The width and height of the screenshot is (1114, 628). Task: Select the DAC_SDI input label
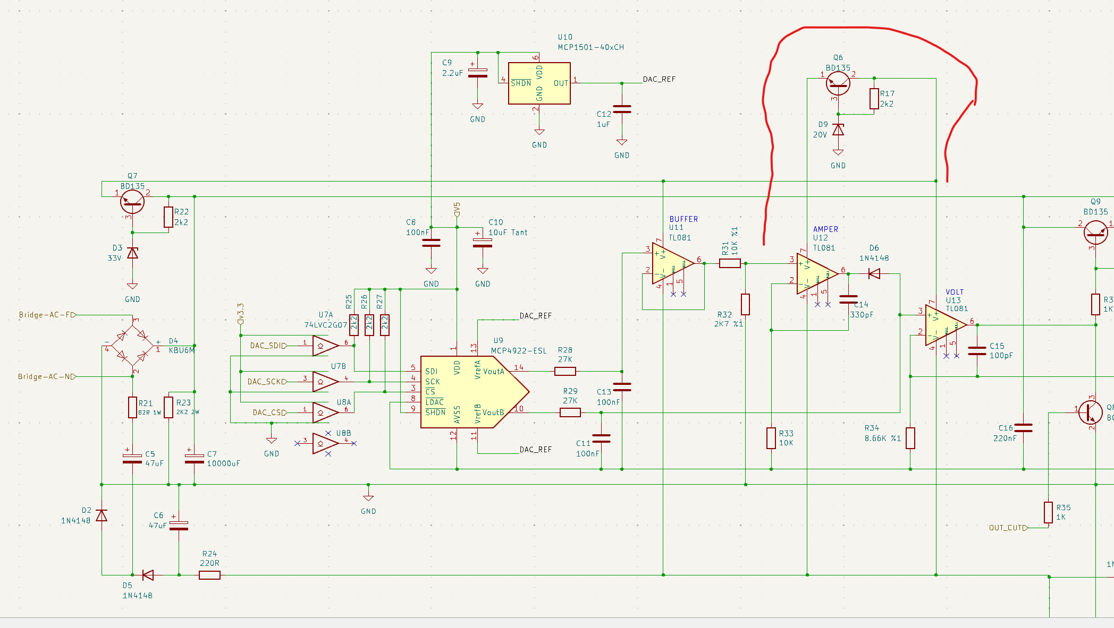coord(268,346)
